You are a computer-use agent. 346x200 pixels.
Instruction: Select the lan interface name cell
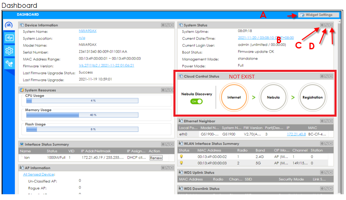pyautogui.click(x=27, y=157)
